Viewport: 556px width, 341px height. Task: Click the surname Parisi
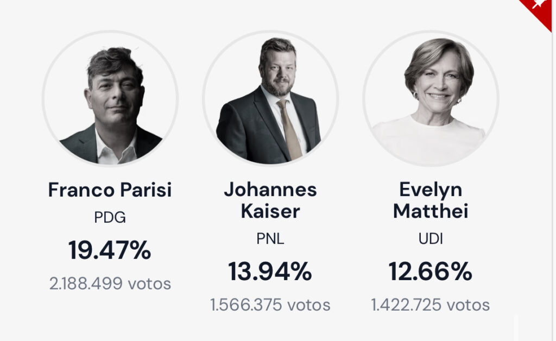[x=142, y=190]
